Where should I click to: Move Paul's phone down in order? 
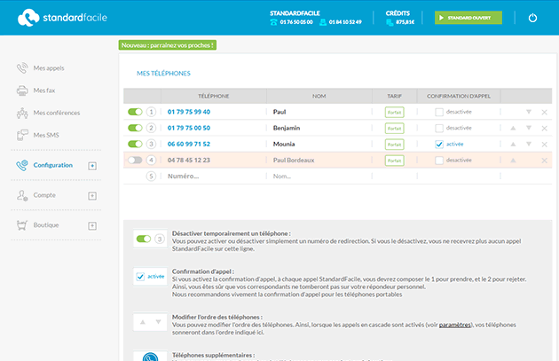point(529,113)
